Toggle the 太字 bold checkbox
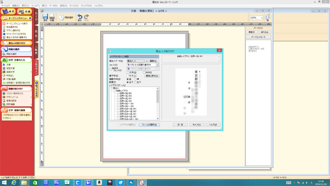The height and width of the screenshot is (186, 330). point(128,72)
